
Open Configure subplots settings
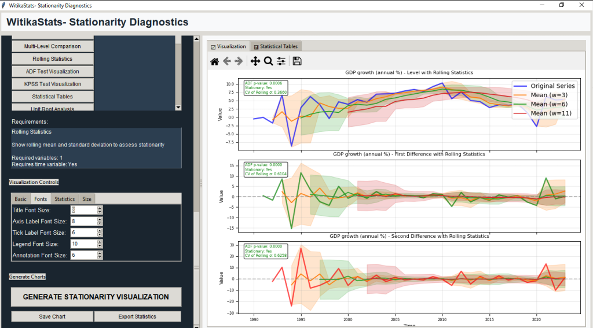click(281, 61)
